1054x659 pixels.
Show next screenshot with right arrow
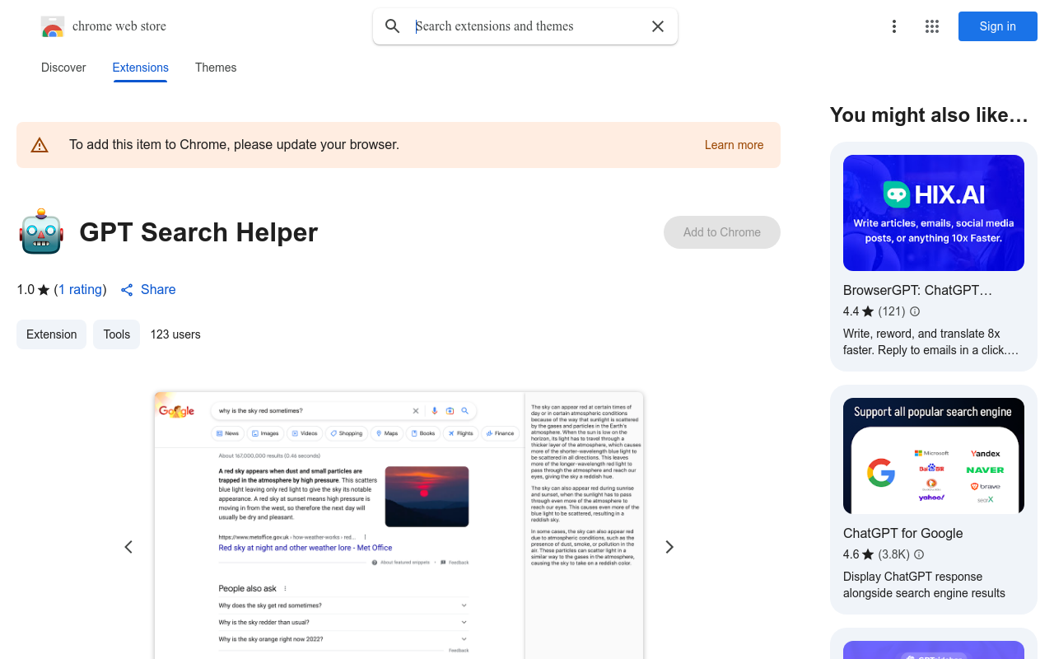[x=669, y=547]
